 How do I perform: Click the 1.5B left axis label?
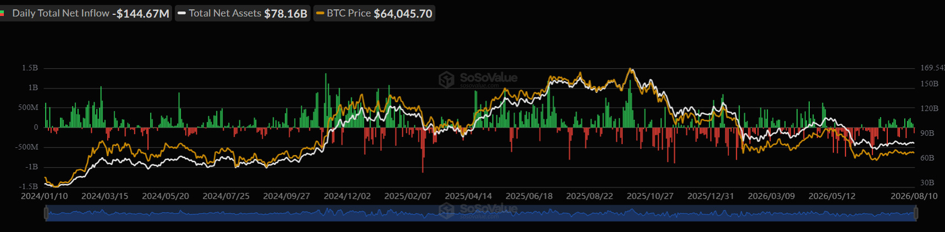(30, 68)
